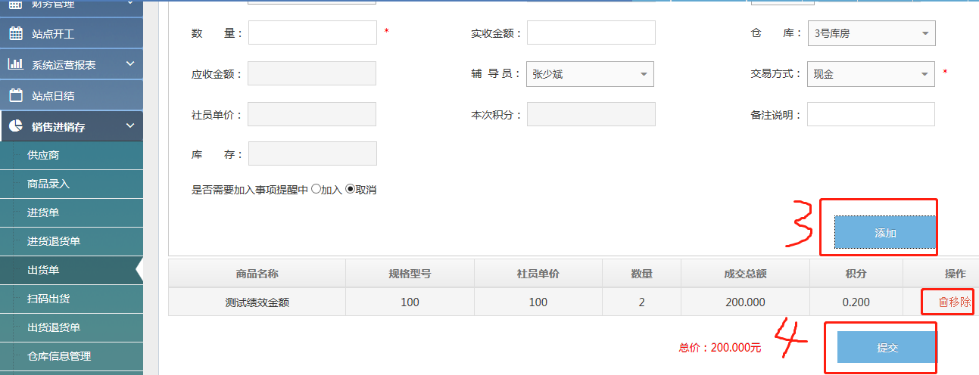The width and height of the screenshot is (979, 375).
Task: Collapse the 销售进销存 menu chevron
Action: click(x=130, y=126)
